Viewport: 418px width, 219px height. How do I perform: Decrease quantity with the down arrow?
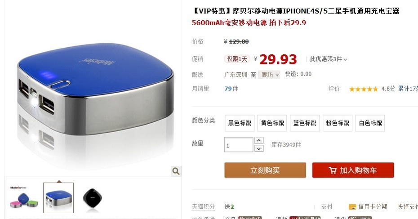coord(259,148)
